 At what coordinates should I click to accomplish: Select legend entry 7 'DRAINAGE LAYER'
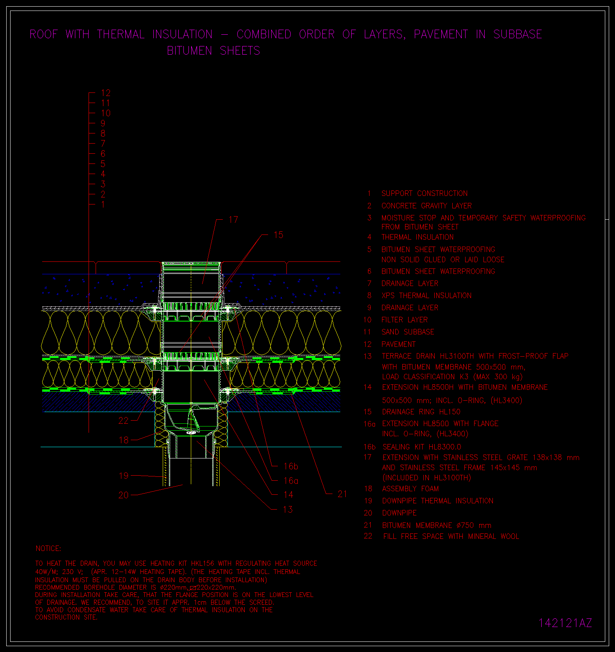point(410,283)
